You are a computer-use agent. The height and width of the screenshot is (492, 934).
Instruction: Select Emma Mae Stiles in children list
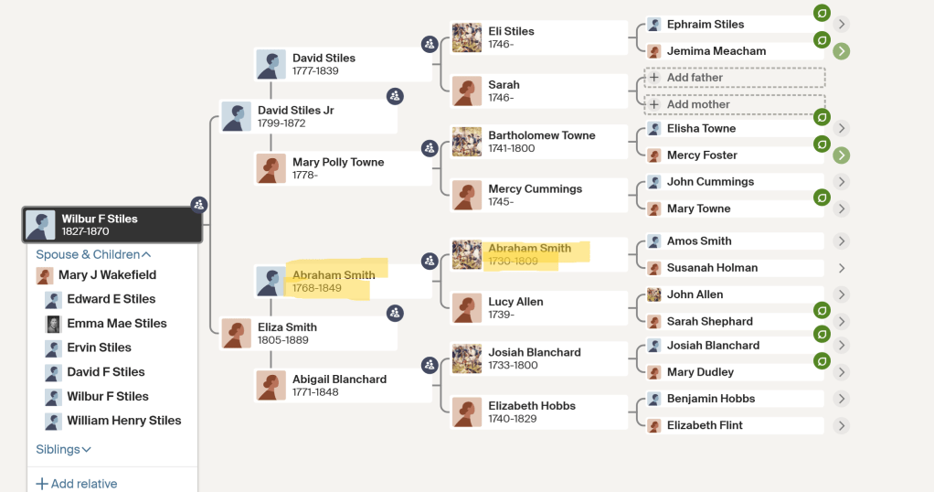pyautogui.click(x=117, y=324)
